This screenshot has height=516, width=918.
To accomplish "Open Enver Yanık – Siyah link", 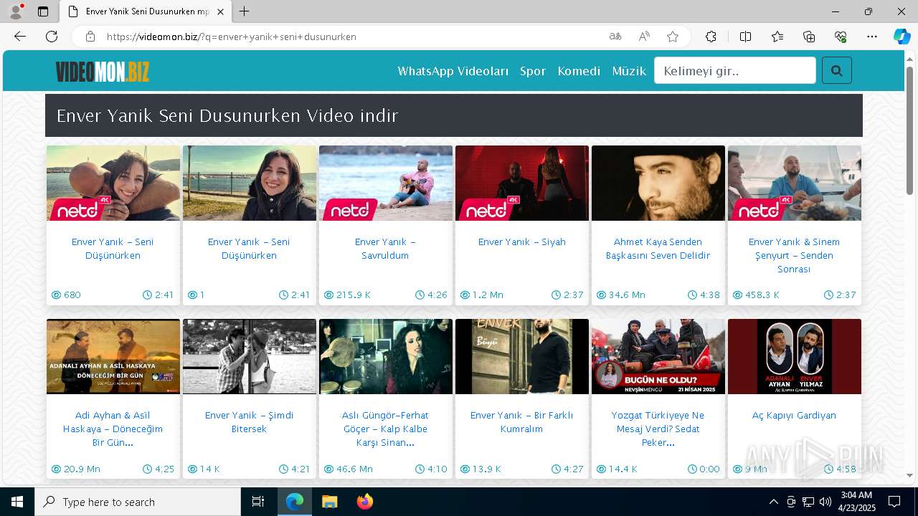I will point(522,242).
